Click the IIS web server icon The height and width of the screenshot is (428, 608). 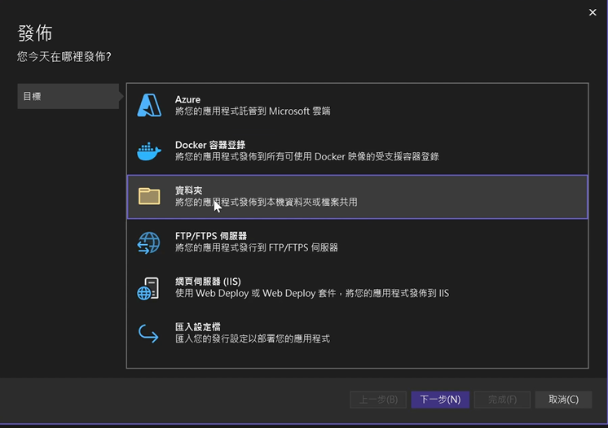148,288
